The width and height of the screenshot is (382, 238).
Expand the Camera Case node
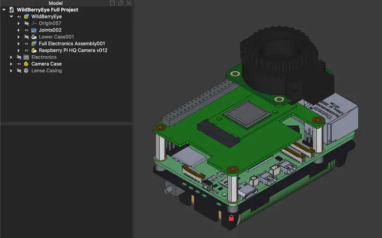click(11, 64)
